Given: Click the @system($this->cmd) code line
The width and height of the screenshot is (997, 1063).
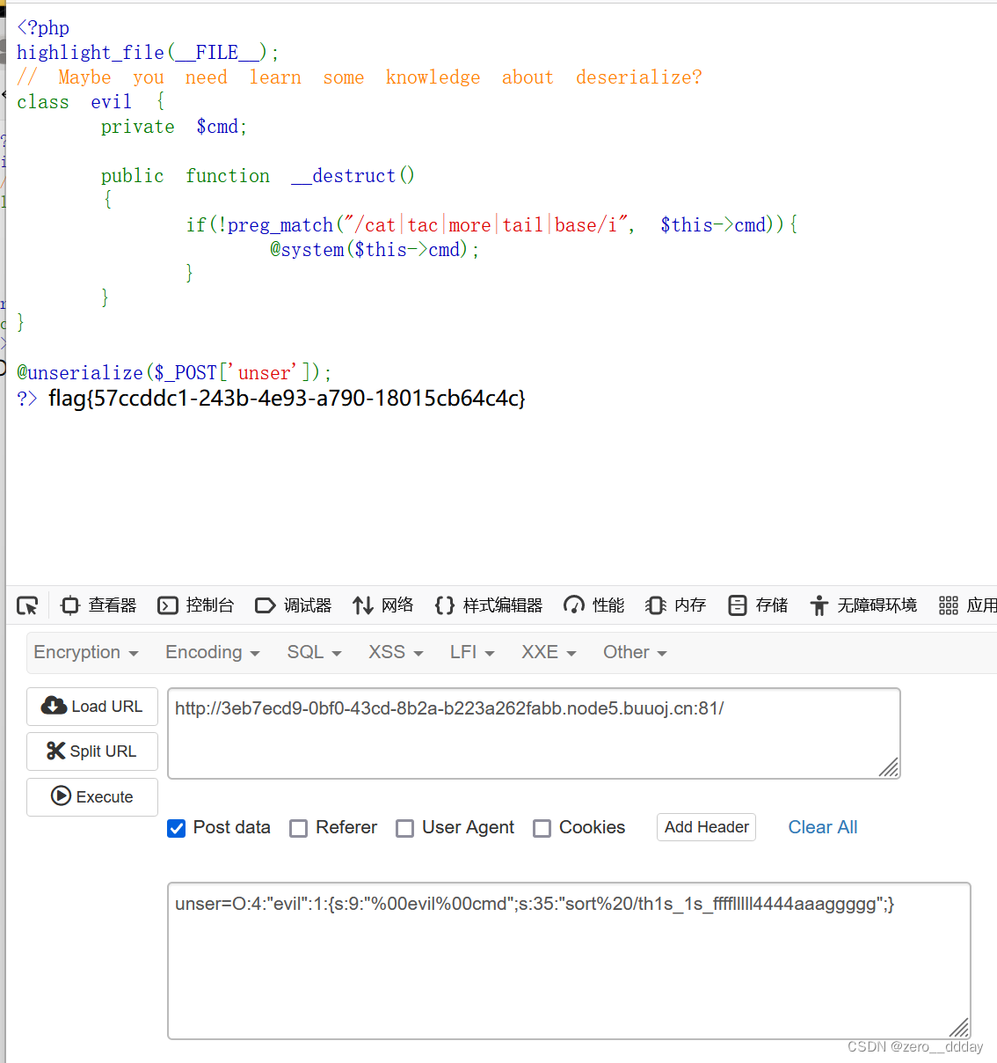Looking at the screenshot, I should [375, 250].
